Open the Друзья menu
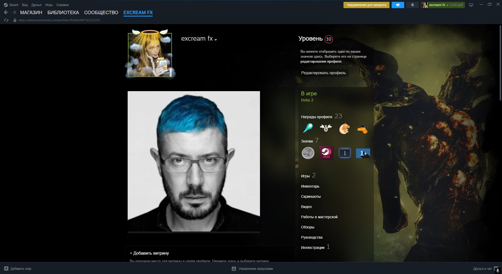The height and width of the screenshot is (274, 502). coord(36,5)
